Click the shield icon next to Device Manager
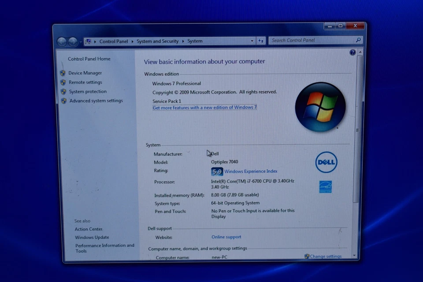 63,73
